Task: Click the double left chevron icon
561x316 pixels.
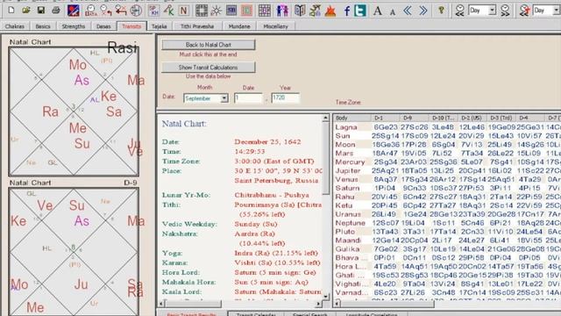Action: (408, 11)
